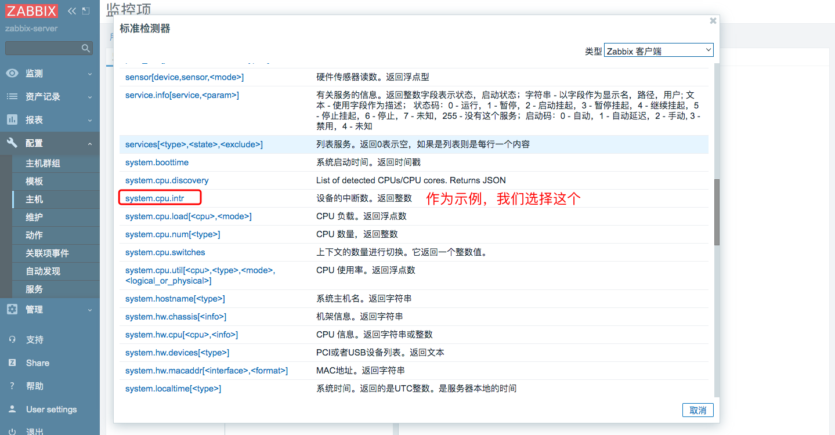Click the list icon for 资产记录
This screenshot has width=835, height=435.
12,97
